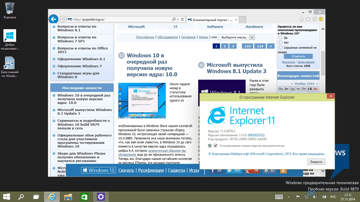
Task: Click the Google+ share button showing 14
Action: [251, 170]
